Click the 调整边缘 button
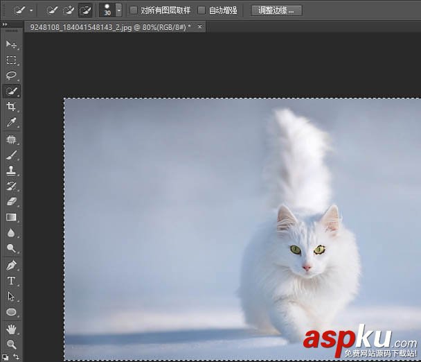Image resolution: width=421 pixels, height=362 pixels. (276, 10)
